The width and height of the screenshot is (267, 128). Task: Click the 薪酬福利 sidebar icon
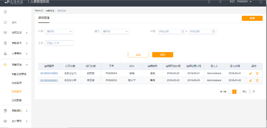click(x=5, y=111)
